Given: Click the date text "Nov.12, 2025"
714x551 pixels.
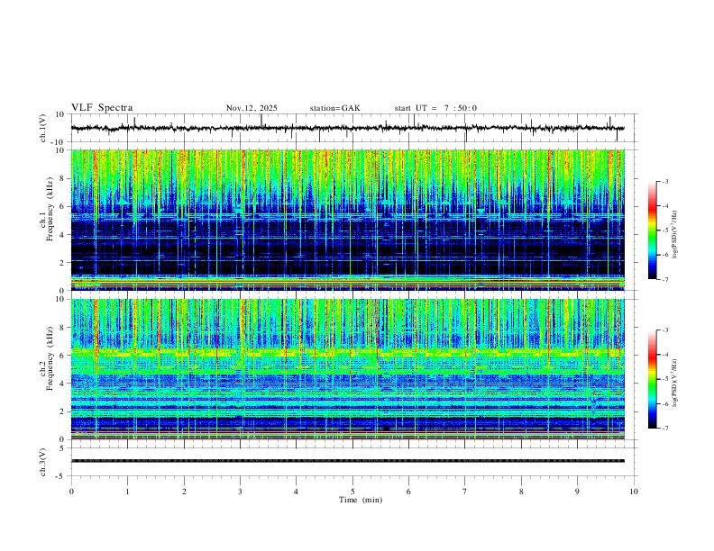Looking at the screenshot, I should (x=252, y=108).
